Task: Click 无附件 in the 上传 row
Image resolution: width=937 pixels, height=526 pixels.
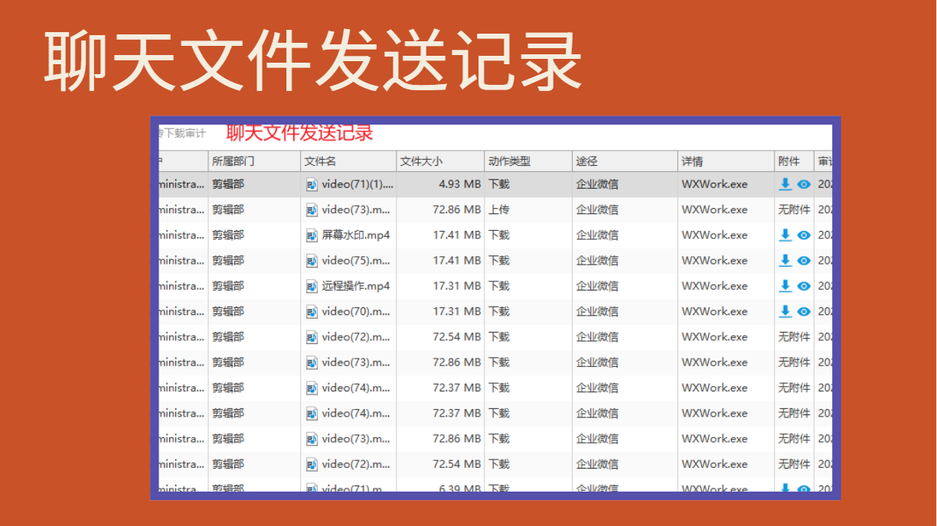Action: (x=794, y=209)
